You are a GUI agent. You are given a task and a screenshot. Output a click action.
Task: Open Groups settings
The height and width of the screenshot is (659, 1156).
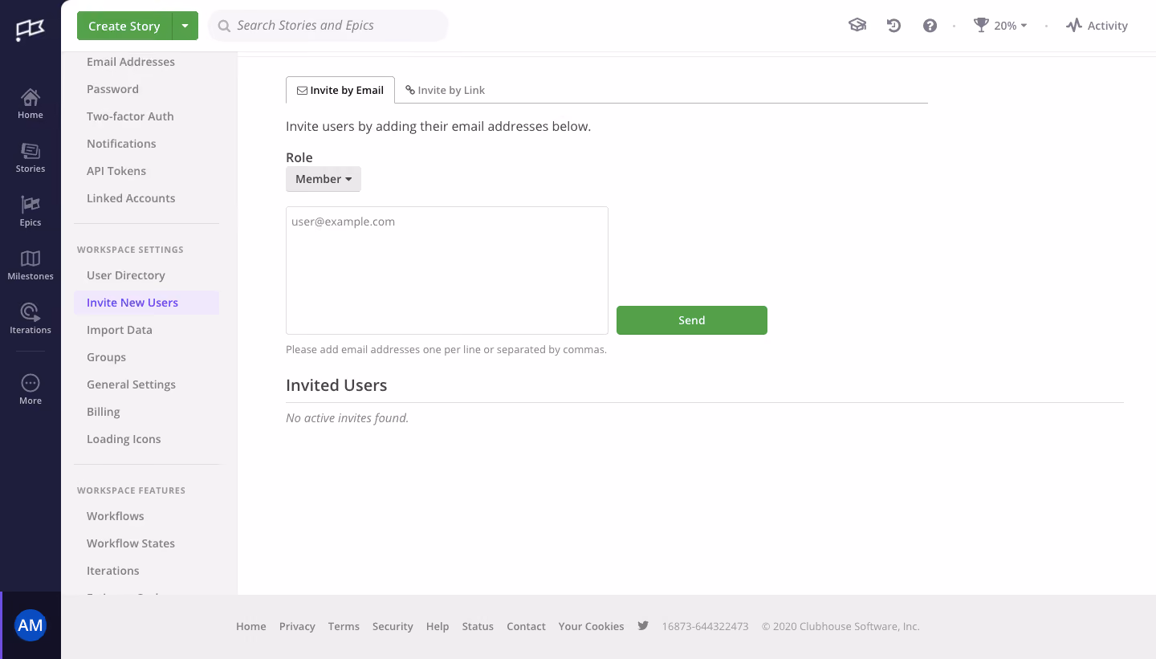[x=107, y=357]
